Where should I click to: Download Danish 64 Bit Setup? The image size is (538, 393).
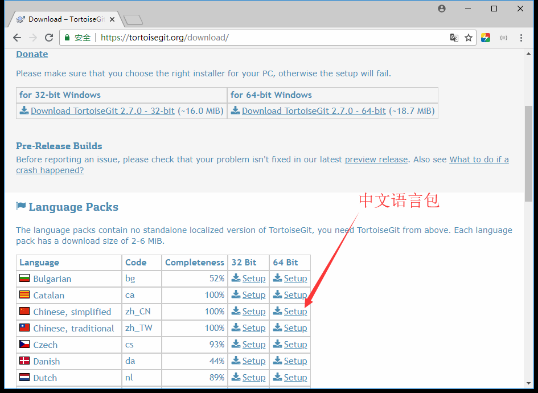click(x=295, y=361)
